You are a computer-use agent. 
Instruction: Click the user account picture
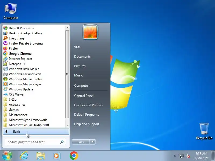point(90,32)
